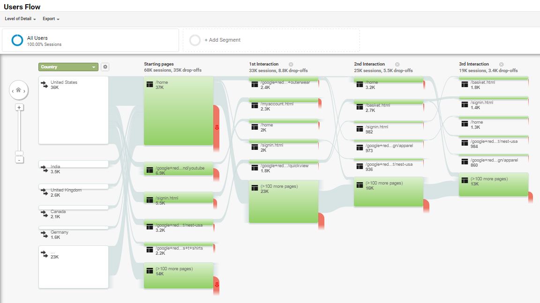
Task: Click the home navigation icon in pan control
Action: click(x=19, y=90)
